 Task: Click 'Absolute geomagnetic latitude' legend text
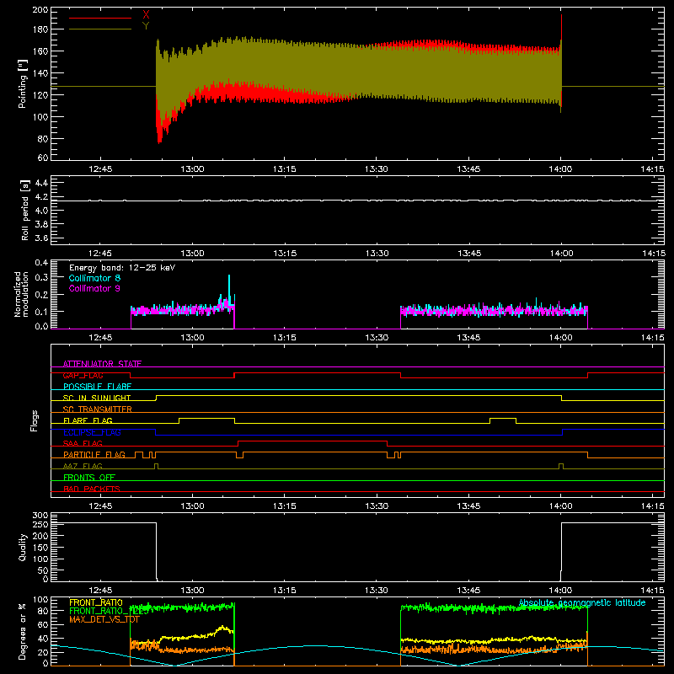[582, 602]
